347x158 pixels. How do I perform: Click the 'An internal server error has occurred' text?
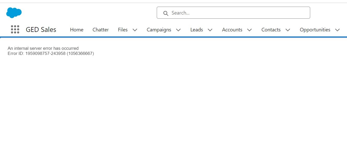(43, 48)
